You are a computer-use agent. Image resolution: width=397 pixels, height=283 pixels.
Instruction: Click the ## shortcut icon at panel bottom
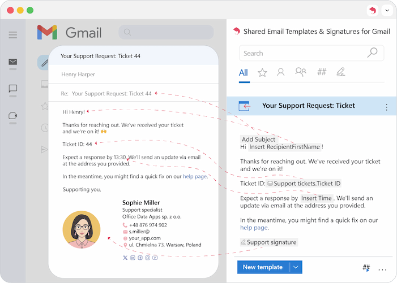[366, 268]
